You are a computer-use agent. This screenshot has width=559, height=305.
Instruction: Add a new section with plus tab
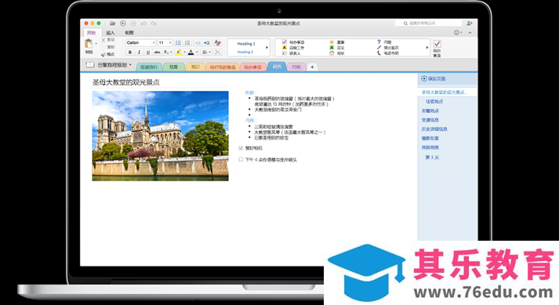[x=312, y=67]
